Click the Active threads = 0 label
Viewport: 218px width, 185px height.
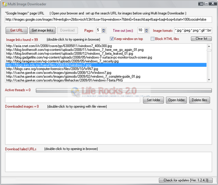click(17, 90)
